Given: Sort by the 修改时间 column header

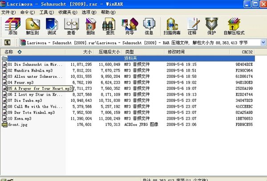Looking at the screenshot, I should [197, 52].
